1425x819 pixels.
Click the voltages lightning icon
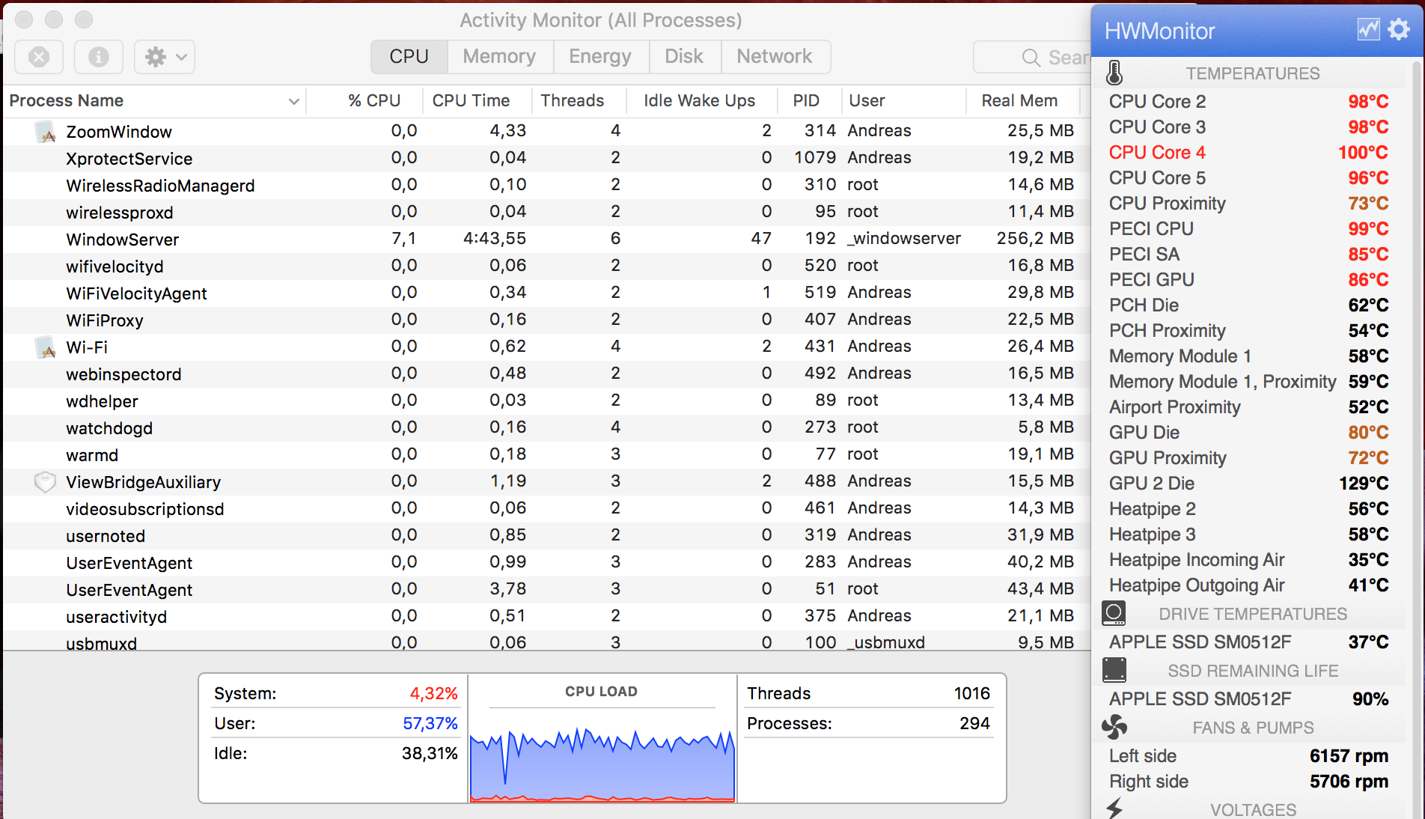click(1114, 808)
